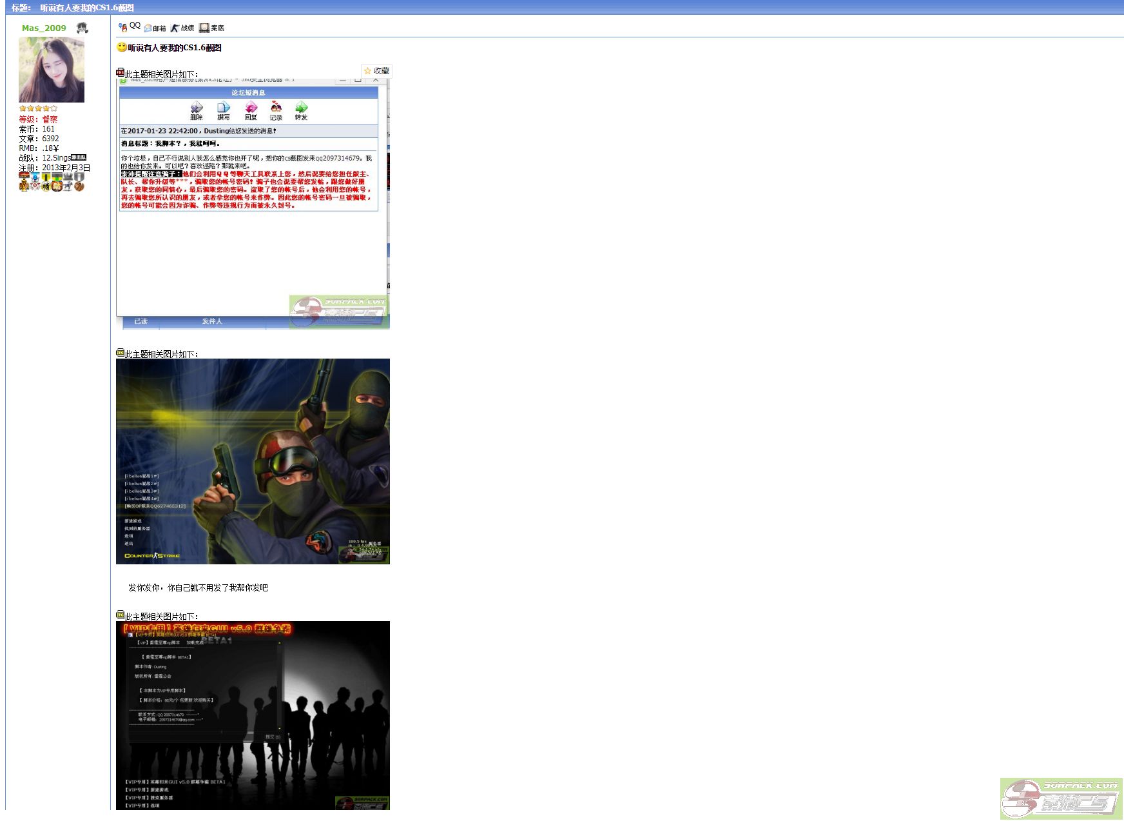1124x821 pixels.
Task: Click the 回复 reply icon in message screenshot
Action: [251, 110]
